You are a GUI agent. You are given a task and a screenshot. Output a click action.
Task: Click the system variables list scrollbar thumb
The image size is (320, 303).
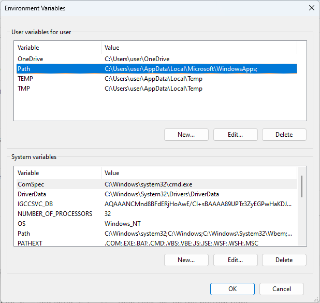[302, 186]
